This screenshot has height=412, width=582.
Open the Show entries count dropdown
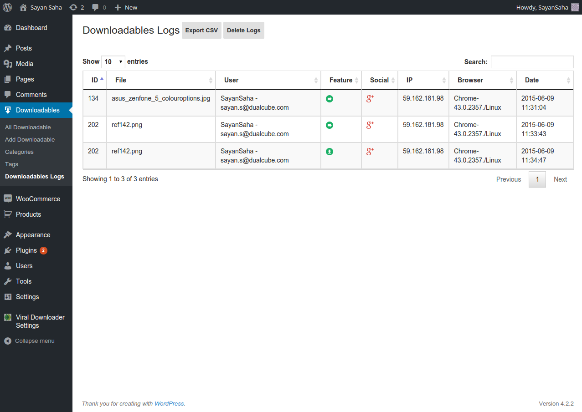(x=113, y=62)
